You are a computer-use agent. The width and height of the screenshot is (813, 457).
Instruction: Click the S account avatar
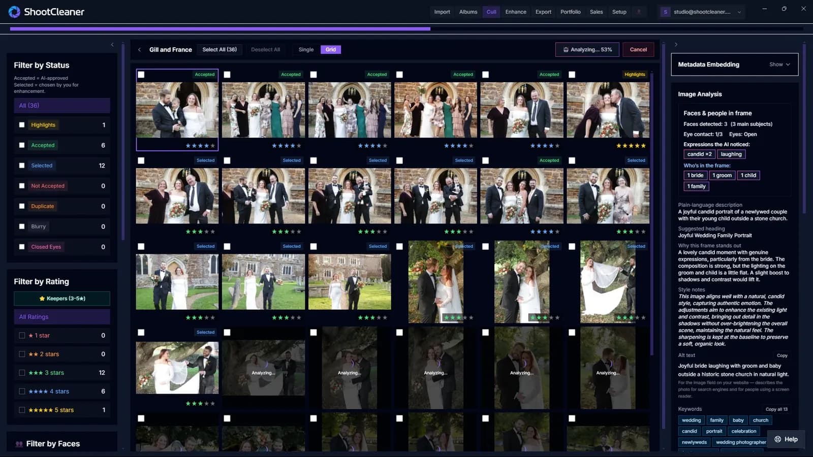coord(665,12)
